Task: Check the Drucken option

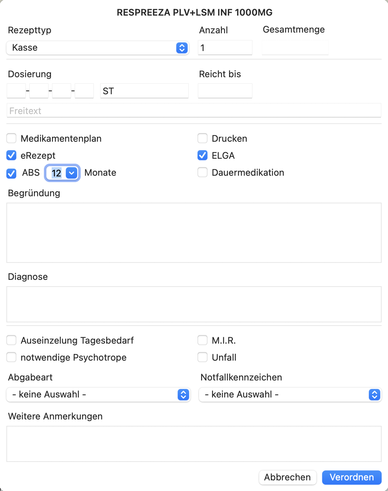Action: [x=202, y=138]
